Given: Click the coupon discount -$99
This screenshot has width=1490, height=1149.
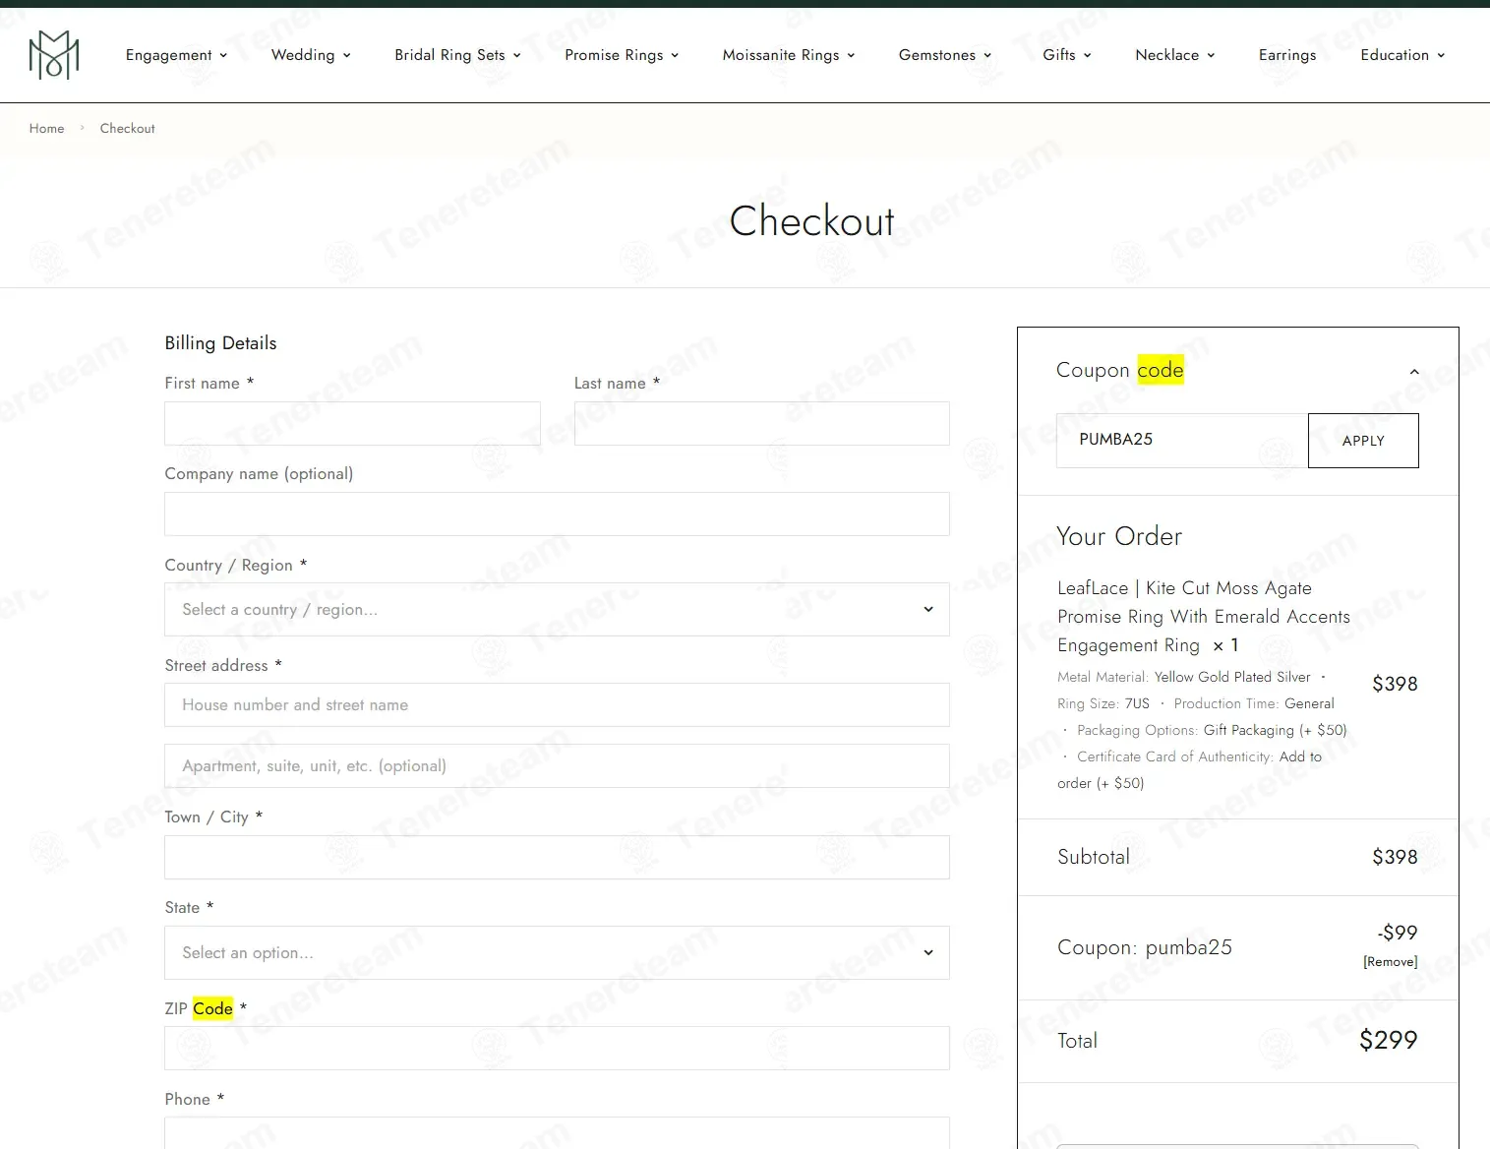Looking at the screenshot, I should coord(1398,933).
